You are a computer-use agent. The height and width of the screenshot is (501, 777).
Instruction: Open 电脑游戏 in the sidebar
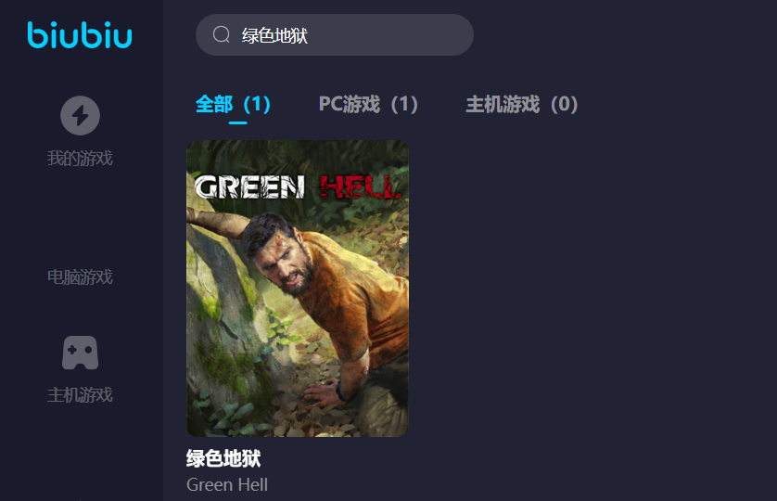(x=80, y=276)
